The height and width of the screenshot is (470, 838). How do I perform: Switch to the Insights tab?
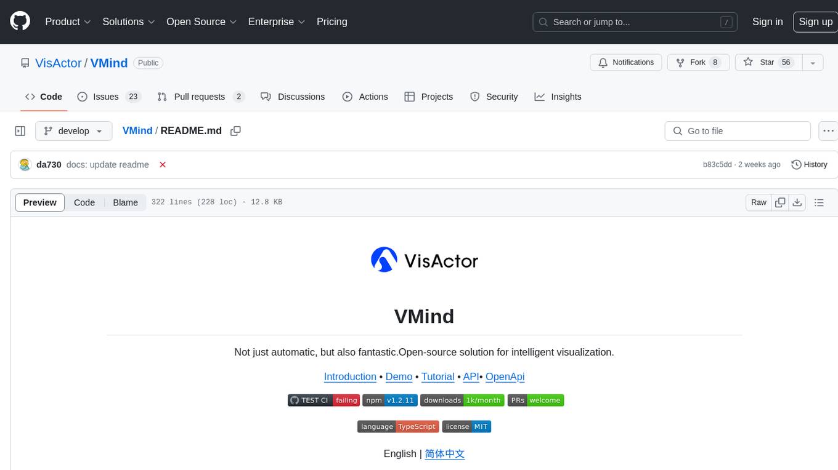point(558,97)
